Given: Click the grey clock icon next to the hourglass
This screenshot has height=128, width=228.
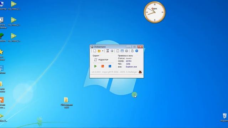Looking at the screenshot, I should point(112,51).
